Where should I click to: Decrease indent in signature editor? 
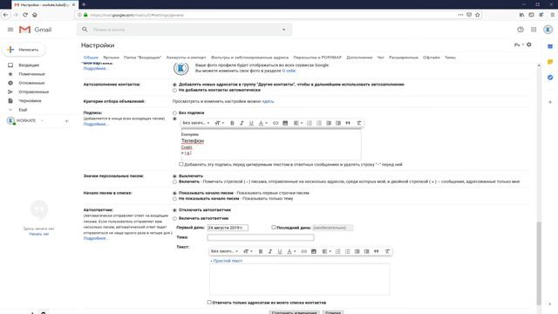pos(329,123)
